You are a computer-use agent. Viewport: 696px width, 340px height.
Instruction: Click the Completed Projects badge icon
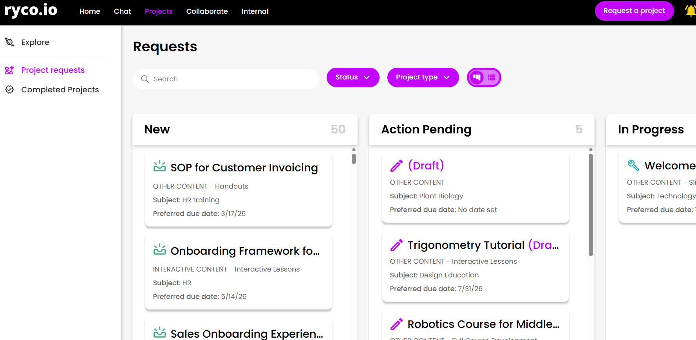9,90
